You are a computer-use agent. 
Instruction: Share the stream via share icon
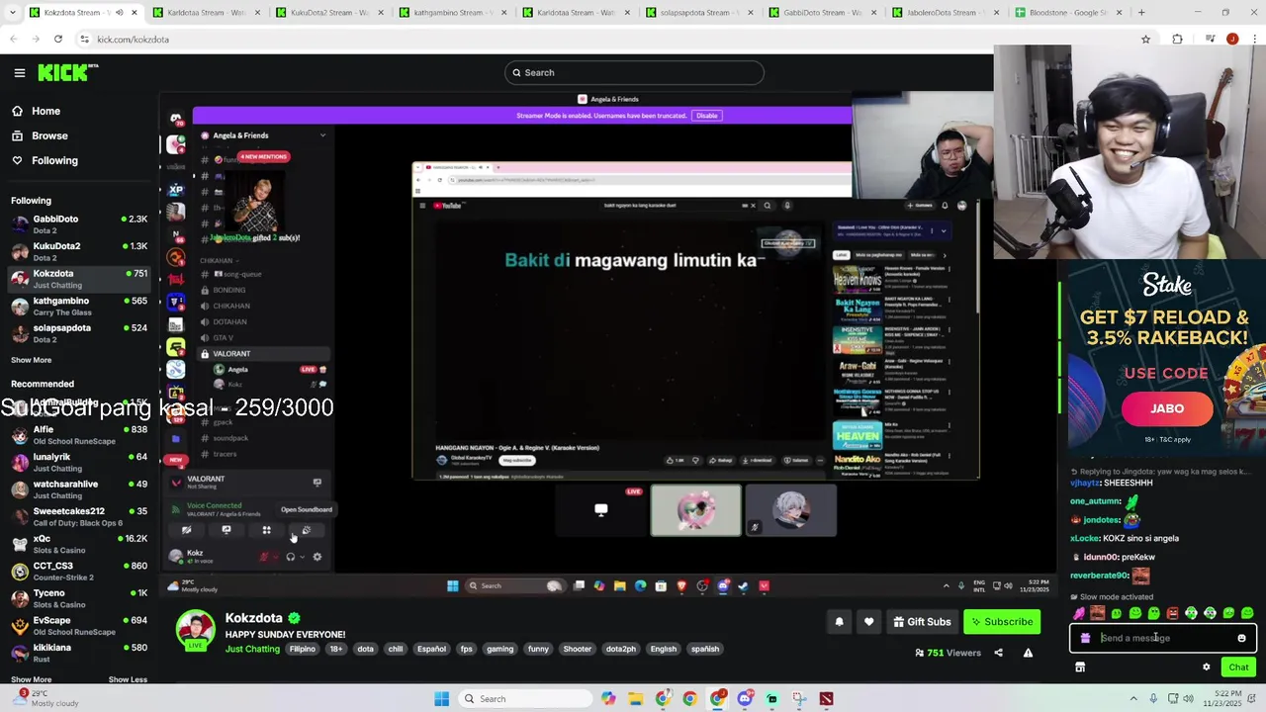pos(998,653)
